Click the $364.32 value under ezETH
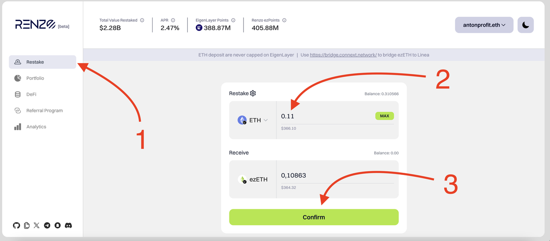Screen dimensions: 550x241 288,187
